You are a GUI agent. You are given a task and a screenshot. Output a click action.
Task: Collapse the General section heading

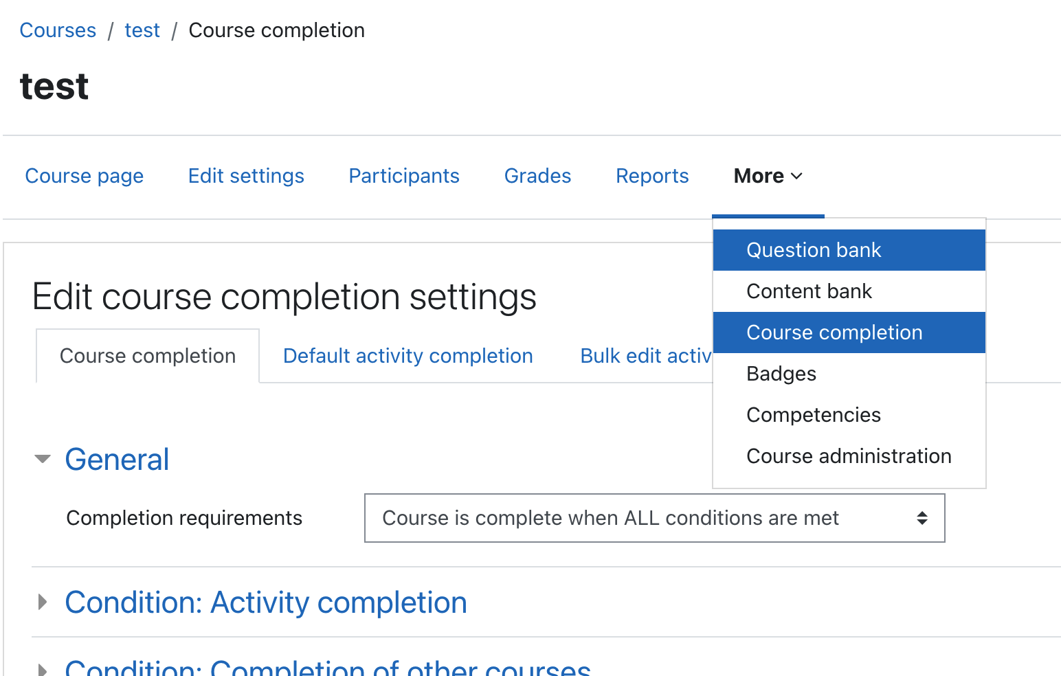pos(117,459)
